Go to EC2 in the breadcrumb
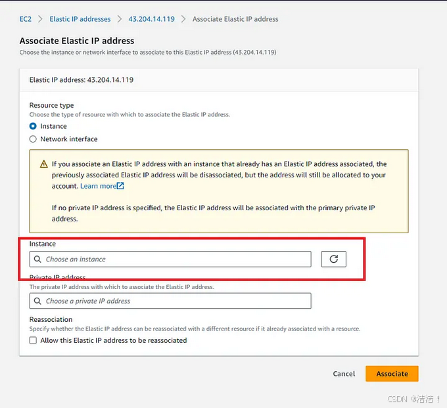This screenshot has width=447, height=408. [26, 19]
